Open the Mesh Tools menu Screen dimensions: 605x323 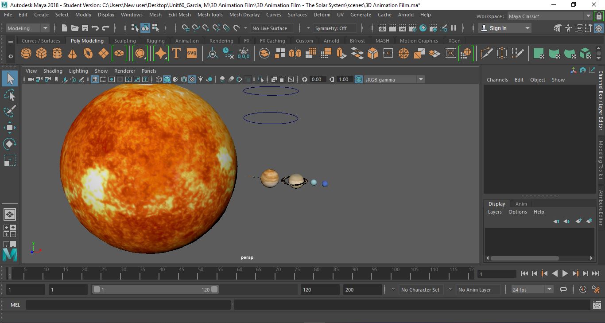(210, 15)
